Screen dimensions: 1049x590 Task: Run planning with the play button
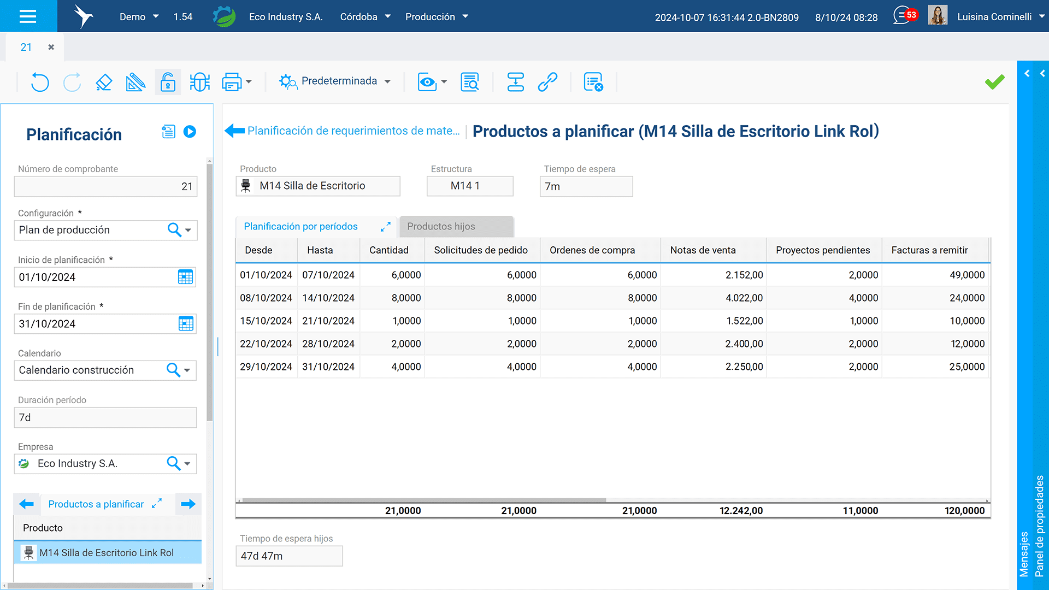pos(190,132)
